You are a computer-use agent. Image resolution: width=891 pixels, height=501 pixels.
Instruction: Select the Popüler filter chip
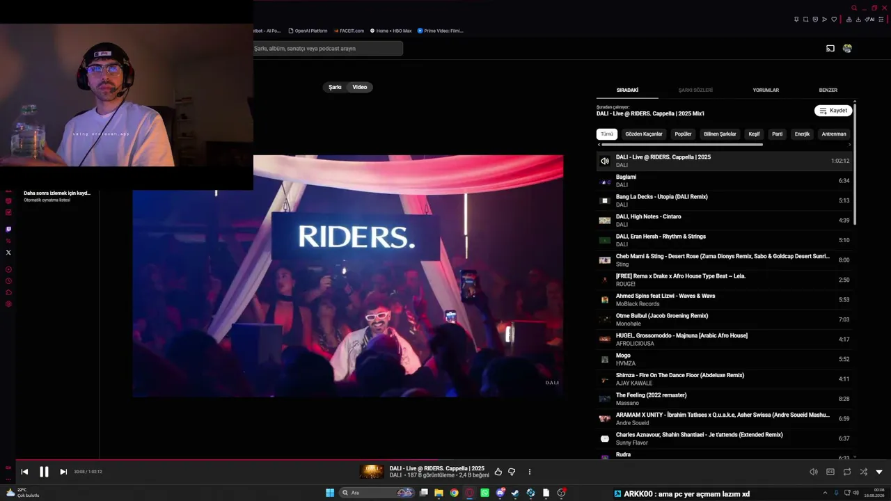coord(684,134)
